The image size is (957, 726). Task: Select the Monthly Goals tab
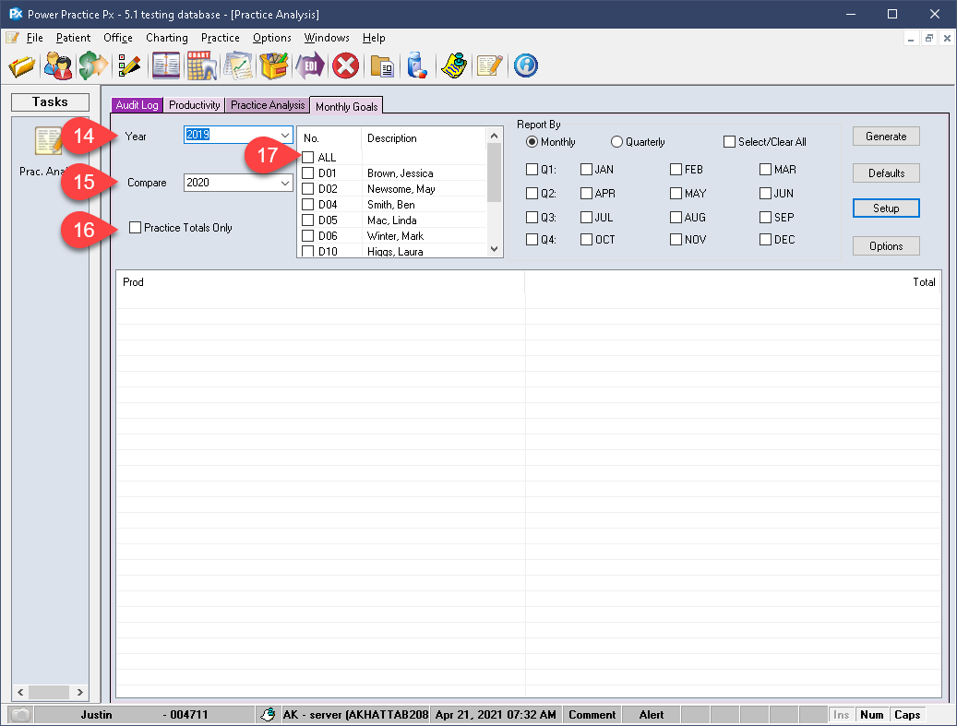click(346, 106)
